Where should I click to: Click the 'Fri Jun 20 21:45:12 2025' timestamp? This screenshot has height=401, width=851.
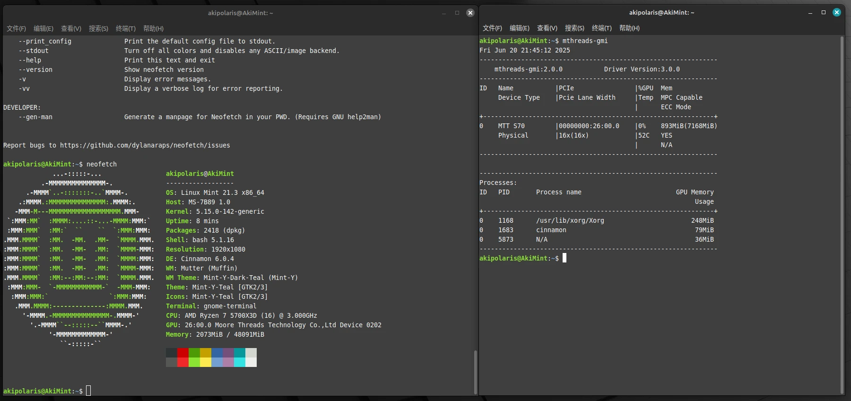click(x=525, y=50)
